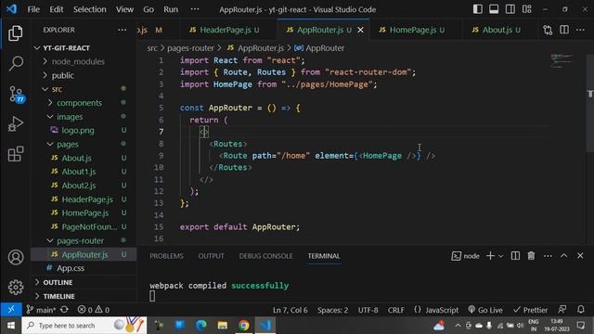Change end of line sequence CRLF
Viewport: 594px width, 334px height.
[396, 310]
